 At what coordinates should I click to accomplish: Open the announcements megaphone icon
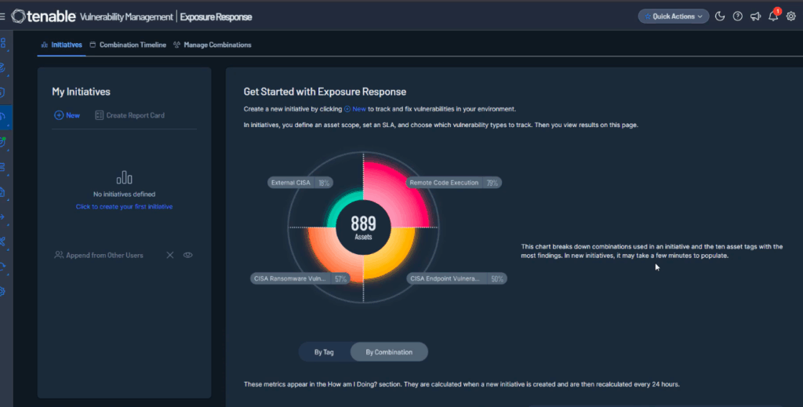click(x=755, y=16)
